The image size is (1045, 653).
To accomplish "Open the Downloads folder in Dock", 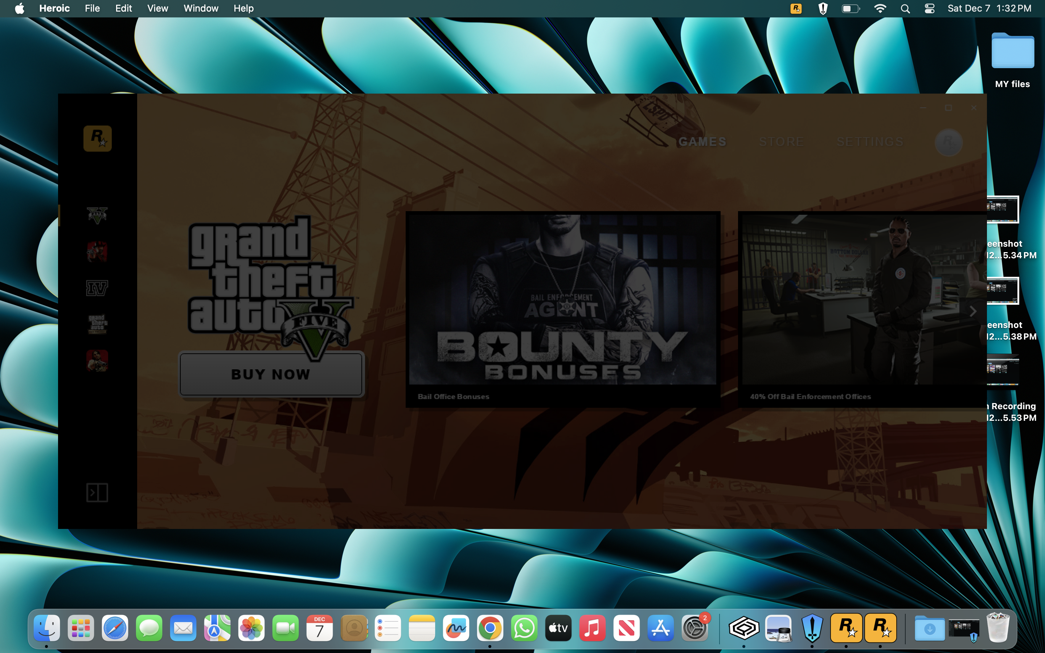I will (929, 628).
